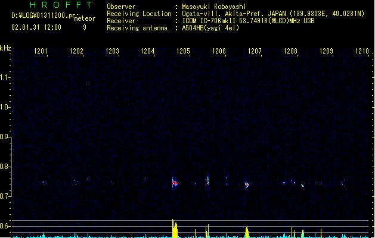The height and width of the screenshot is (238, 375).
Task: Click the A504HB(yagi 4el) antenna value
Action: coord(210,28)
